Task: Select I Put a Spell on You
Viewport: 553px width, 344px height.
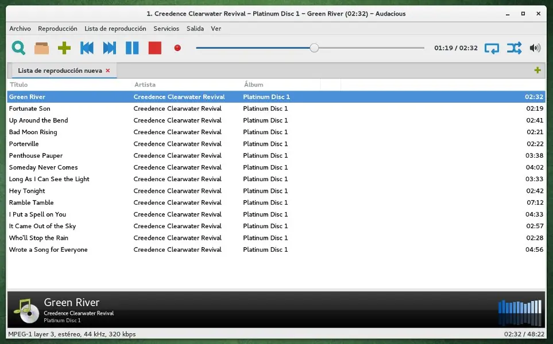Action: click(276, 214)
